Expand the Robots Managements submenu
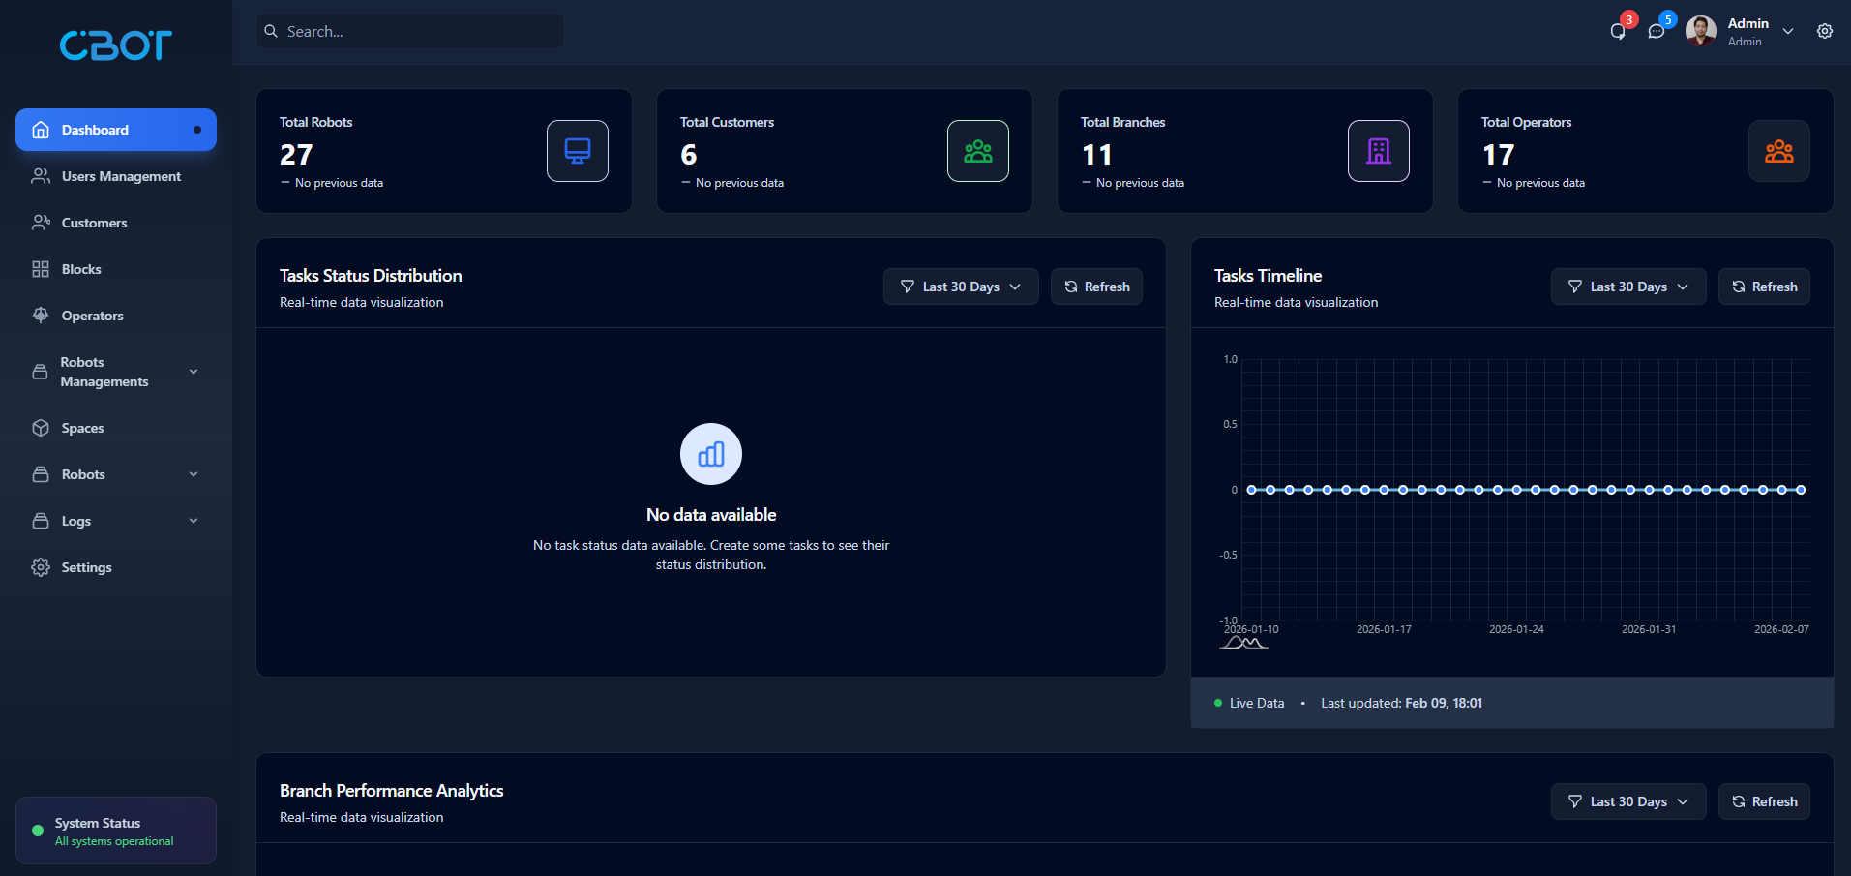This screenshot has width=1851, height=876. click(x=115, y=371)
